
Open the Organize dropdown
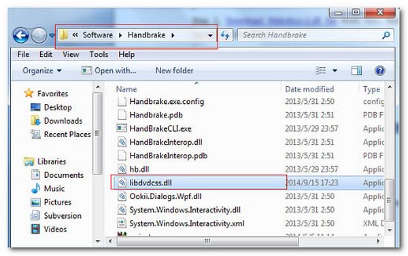[x=42, y=71]
